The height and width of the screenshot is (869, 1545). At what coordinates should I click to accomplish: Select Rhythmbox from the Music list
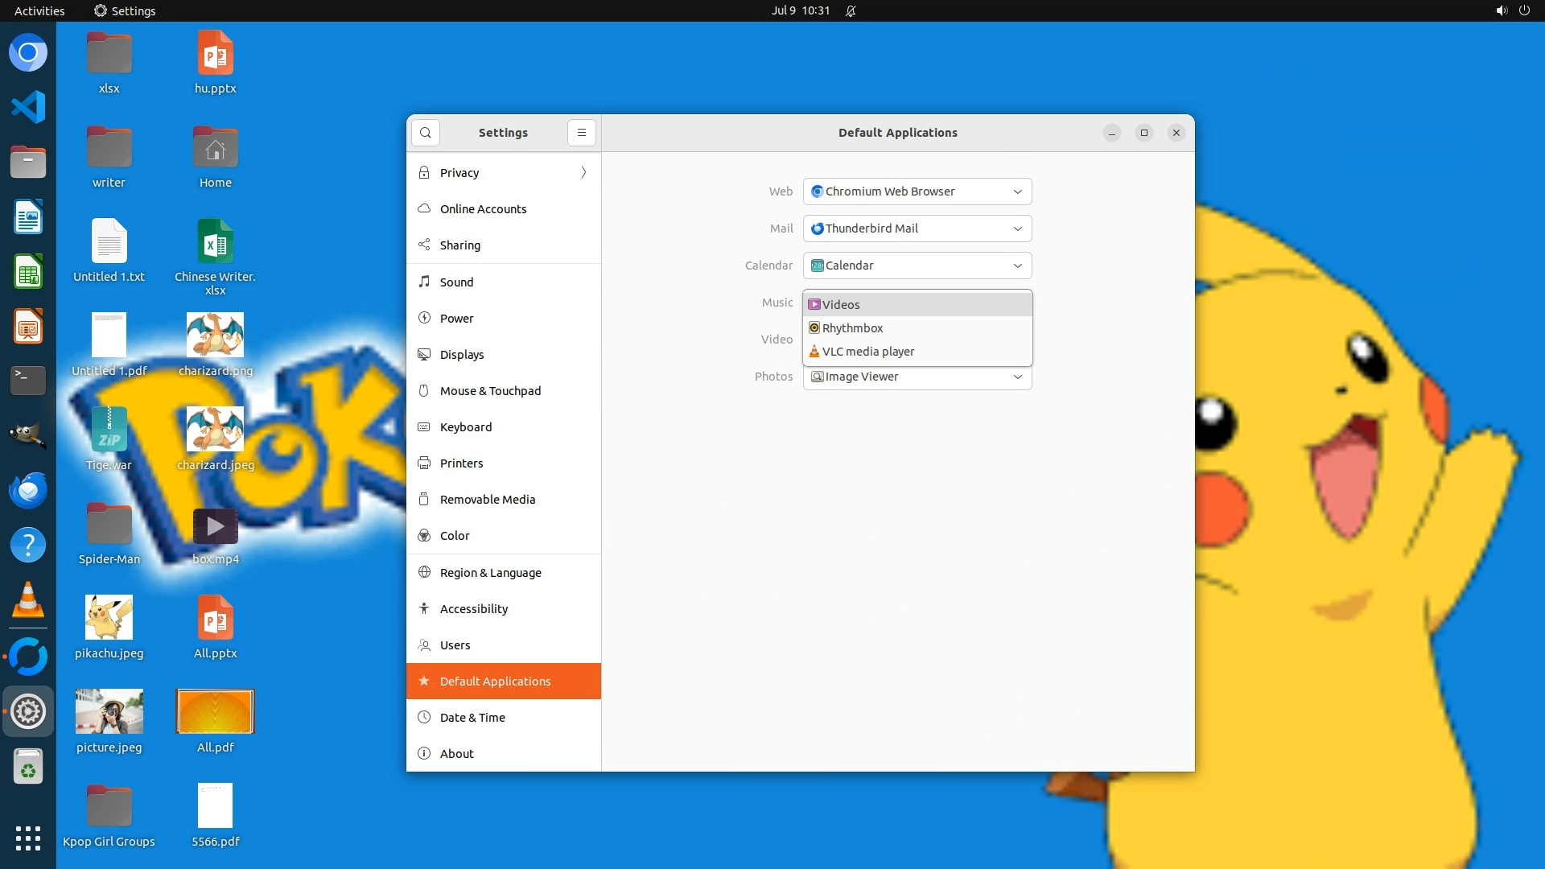click(852, 327)
